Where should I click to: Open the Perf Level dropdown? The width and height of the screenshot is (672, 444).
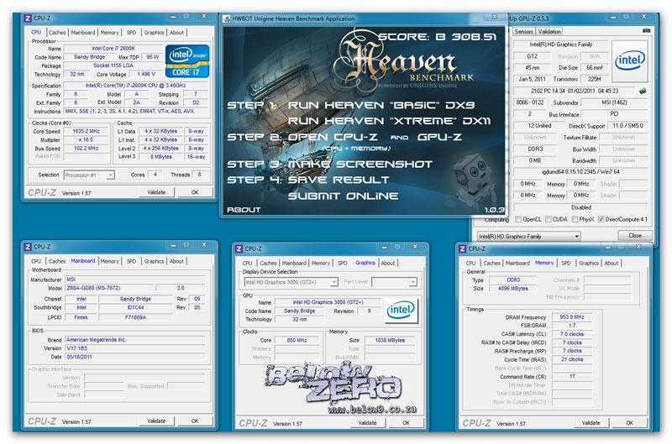tap(394, 282)
